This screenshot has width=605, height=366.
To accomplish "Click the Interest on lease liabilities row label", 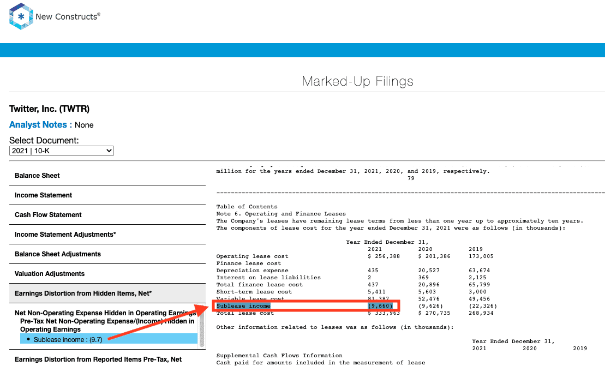I will pos(268,277).
